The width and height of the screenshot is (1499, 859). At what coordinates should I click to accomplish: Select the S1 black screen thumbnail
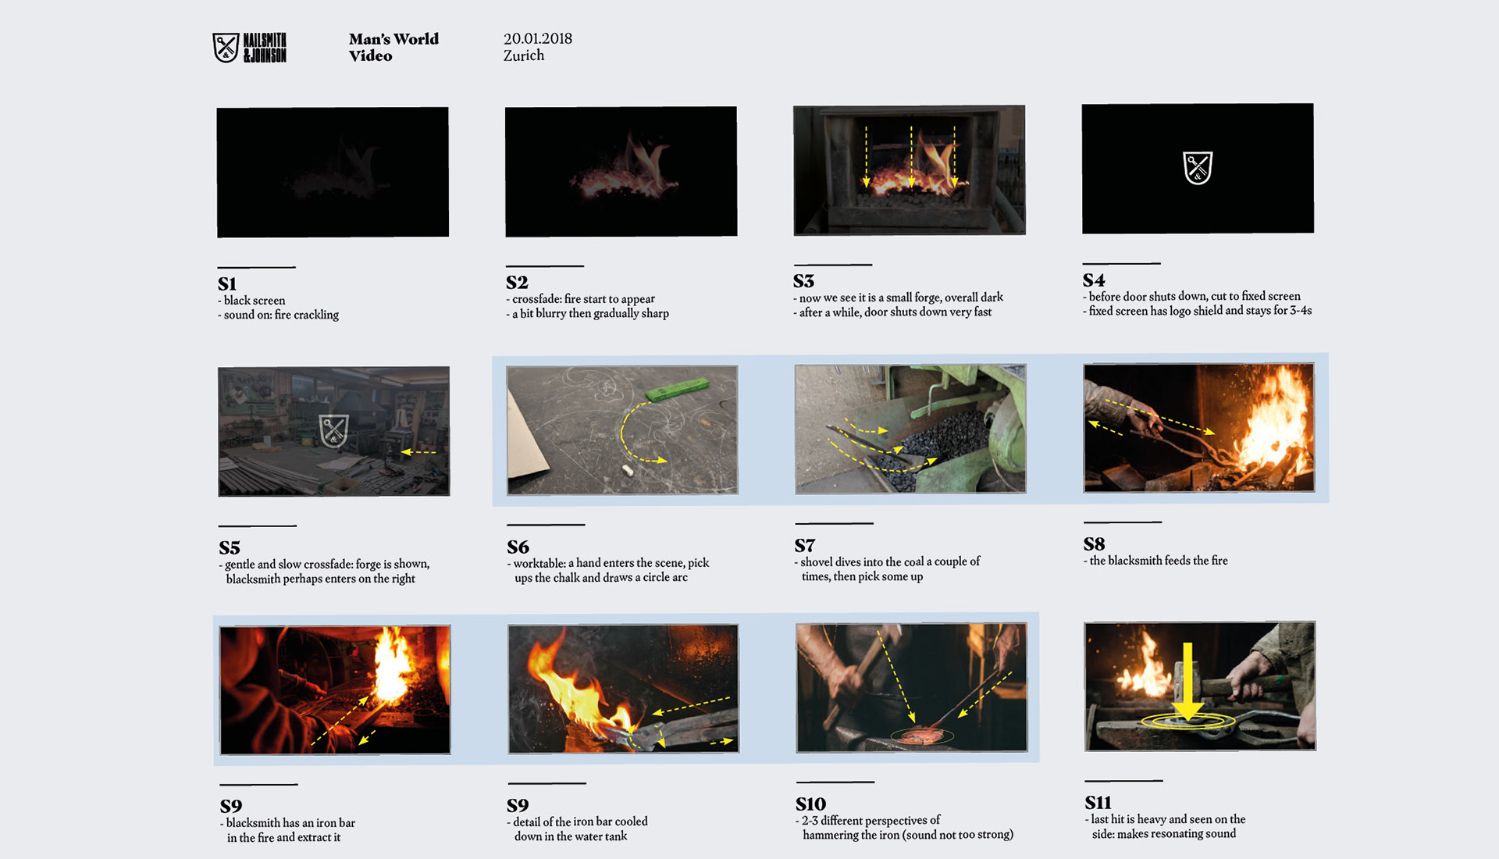(333, 172)
